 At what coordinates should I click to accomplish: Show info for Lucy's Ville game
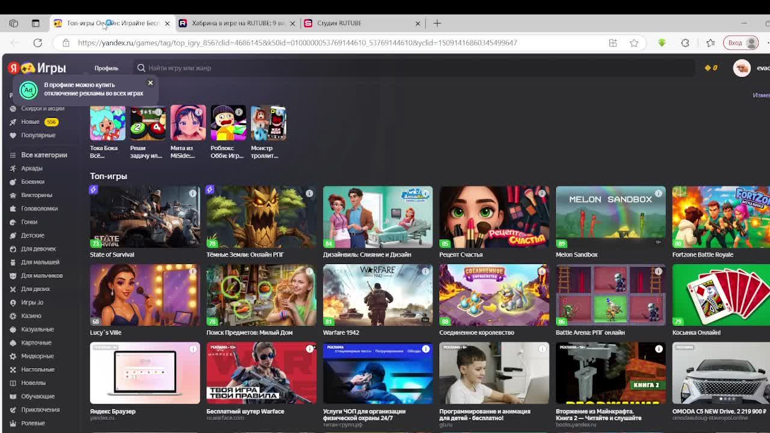coord(192,272)
